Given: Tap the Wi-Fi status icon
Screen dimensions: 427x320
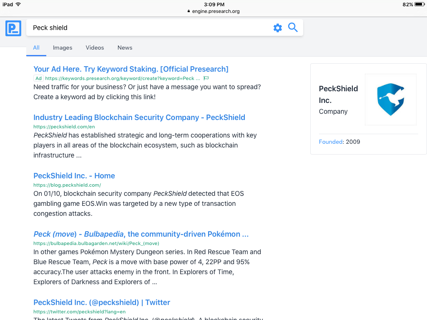Looking at the screenshot, I should click(x=18, y=4).
